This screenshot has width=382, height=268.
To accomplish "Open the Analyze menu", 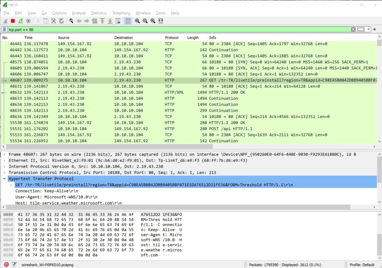I will [x=79, y=13].
